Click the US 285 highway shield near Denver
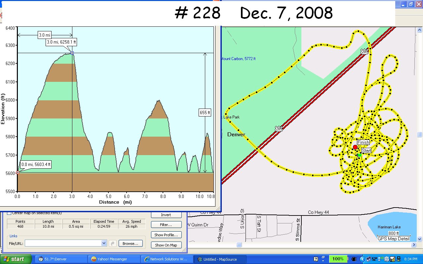The height and width of the screenshot is (264, 423). 279,129
